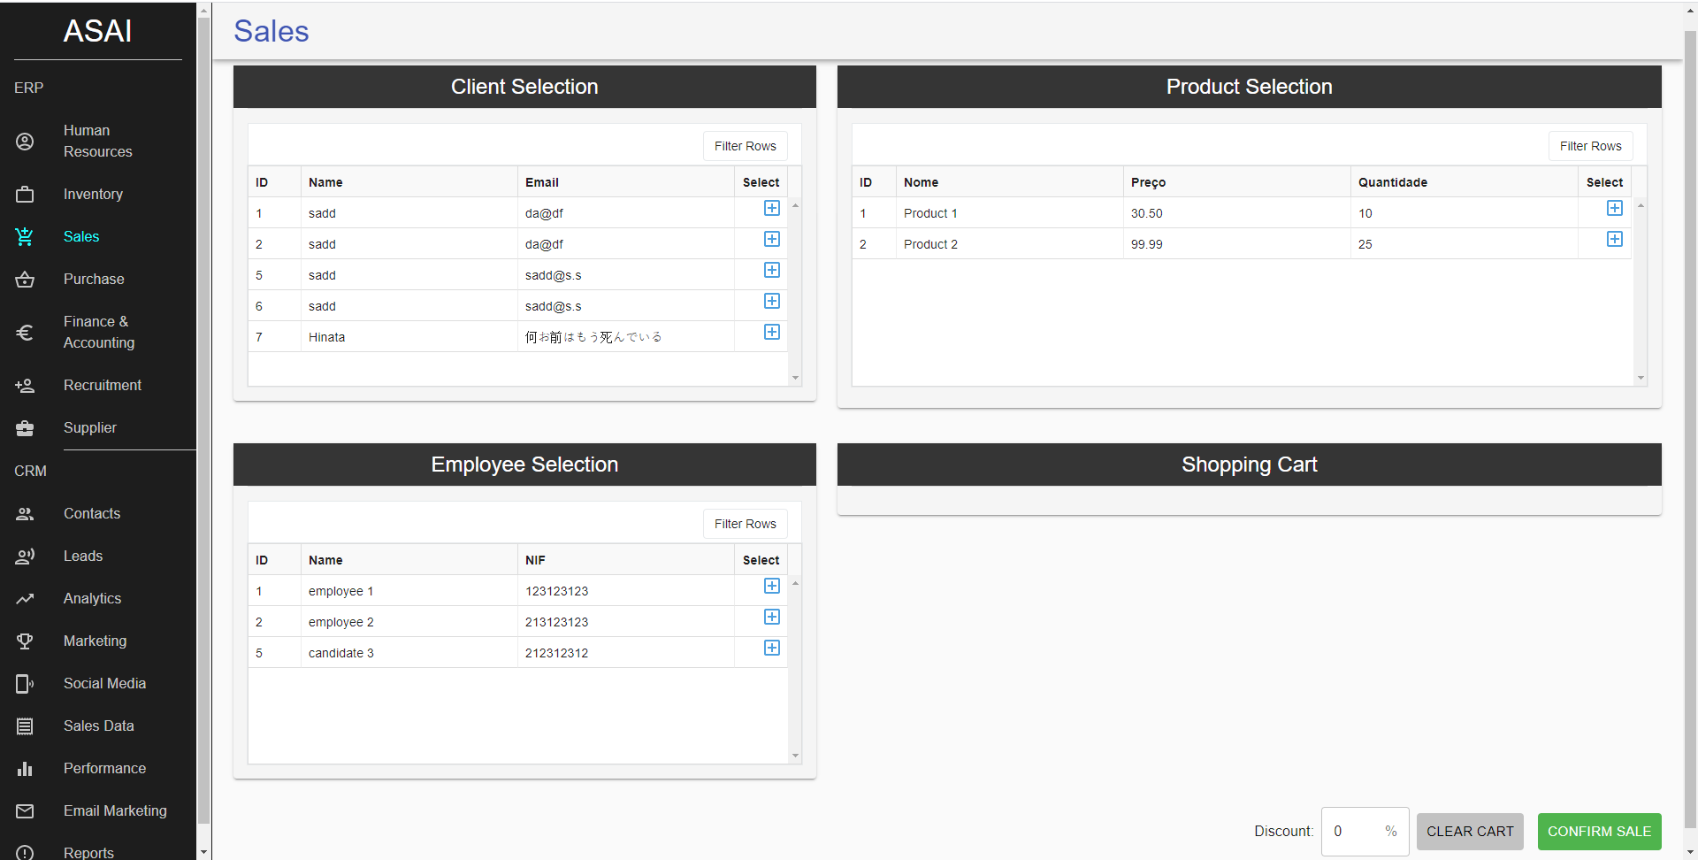Click the Analytics trend line icon
1698x860 pixels.
[x=25, y=599]
